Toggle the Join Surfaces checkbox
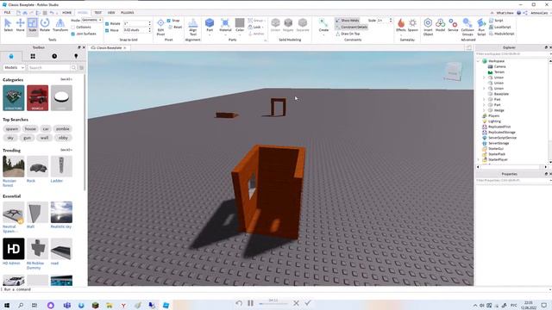Viewport: 552px width, 310px height. 72,34
